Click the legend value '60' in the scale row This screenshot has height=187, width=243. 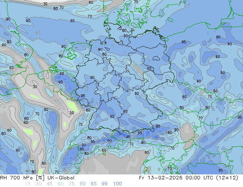point(61,184)
